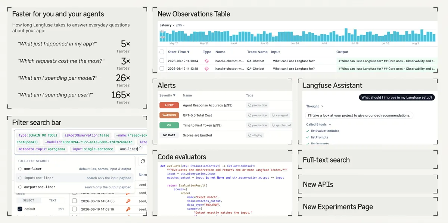This screenshot has width=448, height=223.
Task: Toggle the select-all checkbox in the Observations table header
Action: point(162,52)
